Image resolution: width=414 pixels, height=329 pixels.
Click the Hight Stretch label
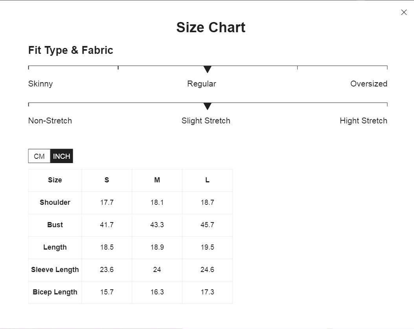click(x=363, y=121)
